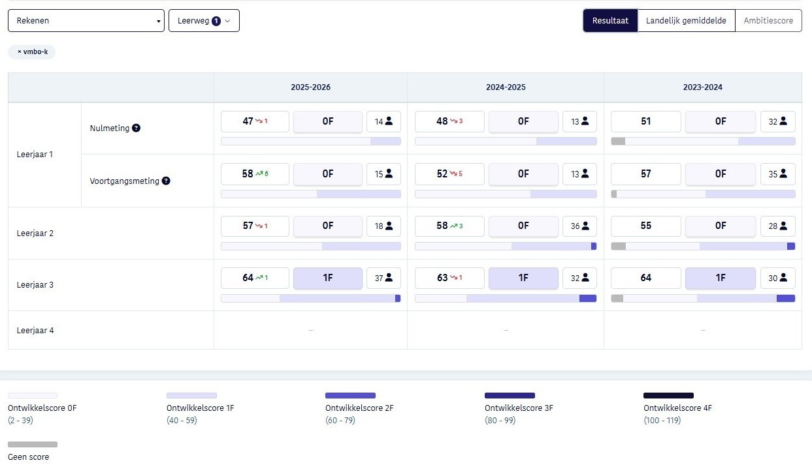Expand the Leerweg filter dropdown
The width and height of the screenshot is (812, 465).
204,20
